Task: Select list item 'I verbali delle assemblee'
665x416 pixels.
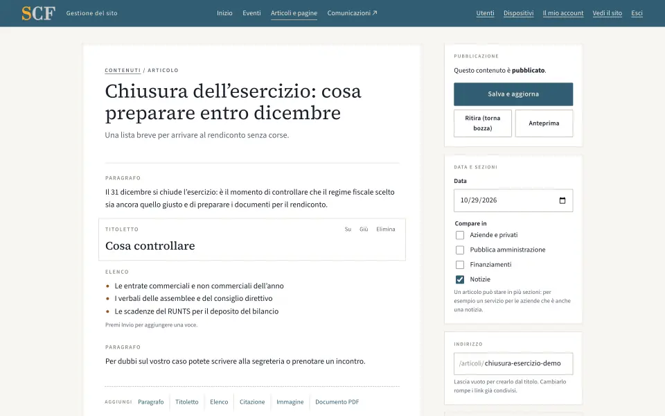Action: [193, 298]
